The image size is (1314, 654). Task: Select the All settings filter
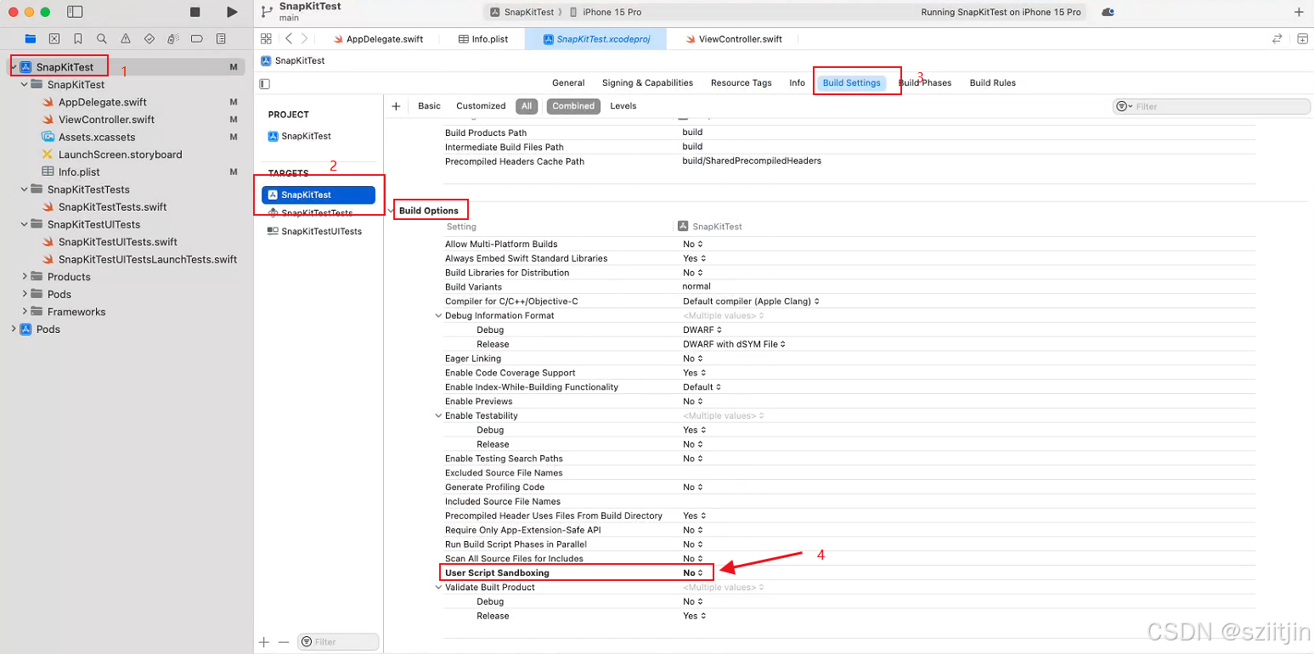(527, 106)
